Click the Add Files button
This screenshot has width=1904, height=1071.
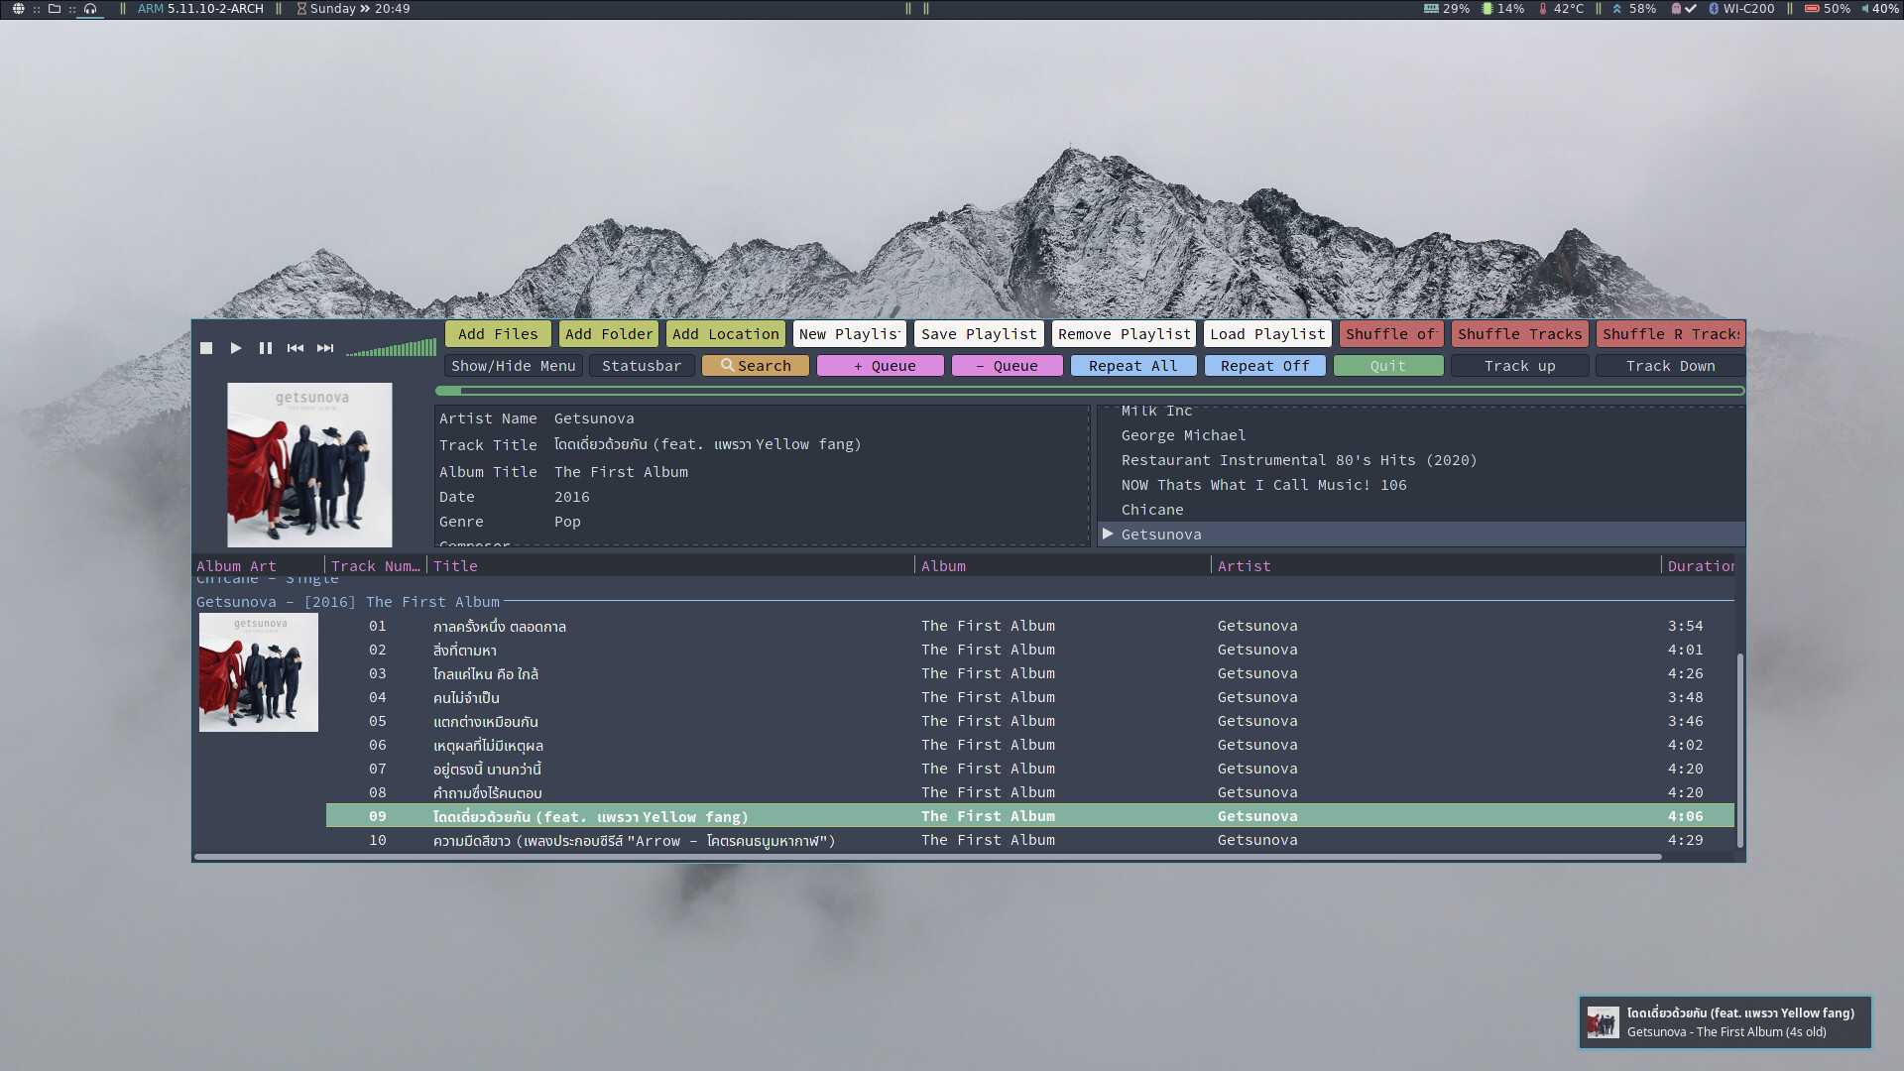click(498, 334)
